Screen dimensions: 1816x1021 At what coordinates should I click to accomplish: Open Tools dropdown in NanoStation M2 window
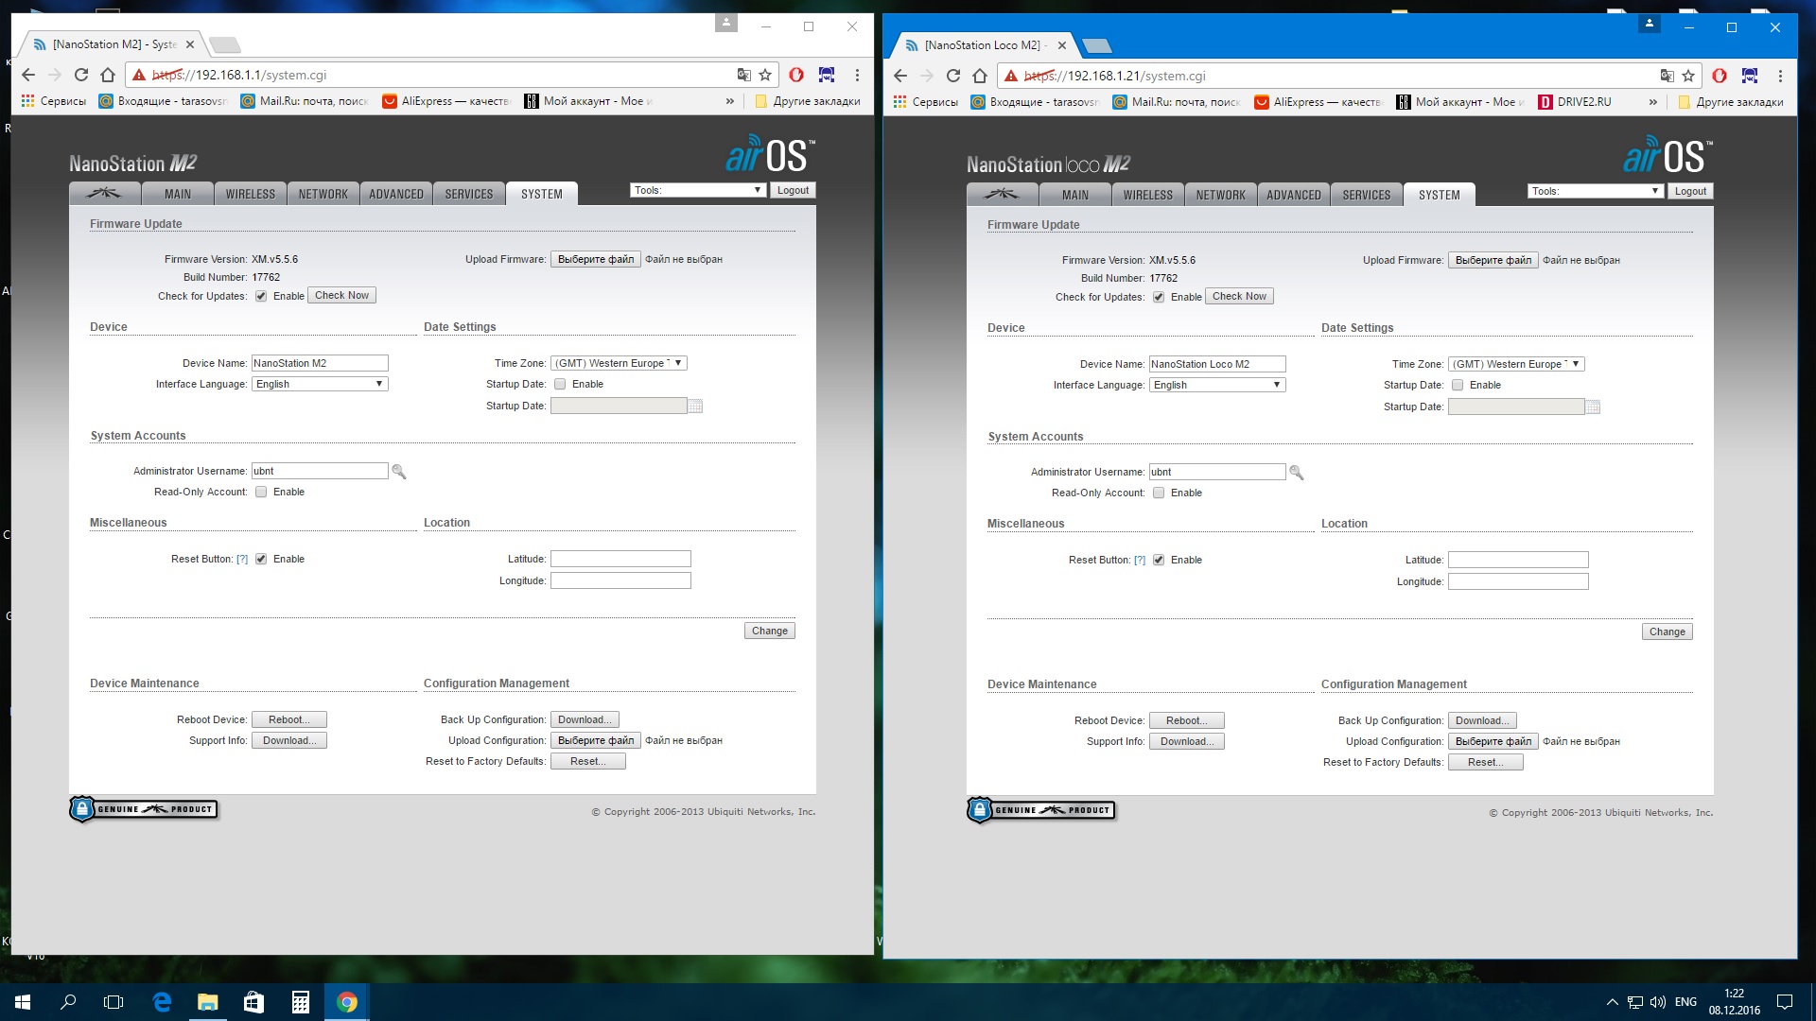point(697,190)
